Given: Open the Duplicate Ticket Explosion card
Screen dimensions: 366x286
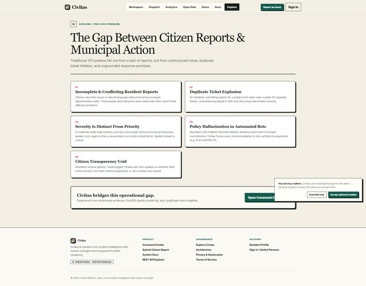Looking at the screenshot, I should coord(240,96).
